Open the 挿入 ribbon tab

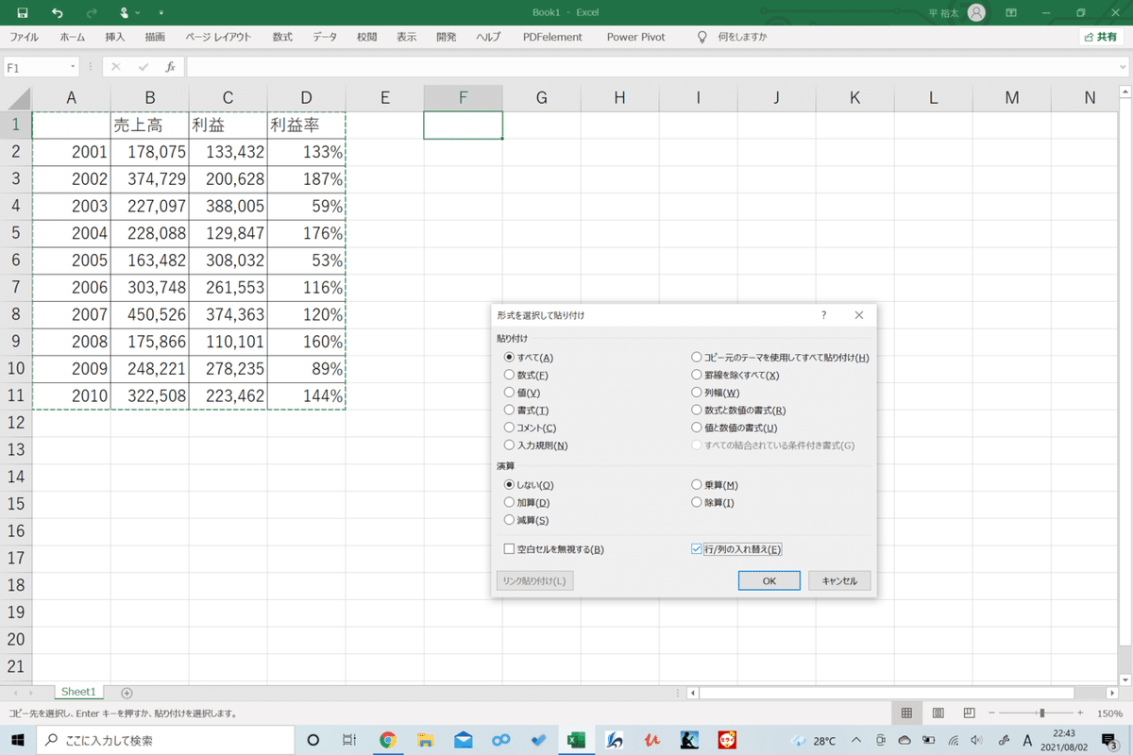[x=115, y=37]
